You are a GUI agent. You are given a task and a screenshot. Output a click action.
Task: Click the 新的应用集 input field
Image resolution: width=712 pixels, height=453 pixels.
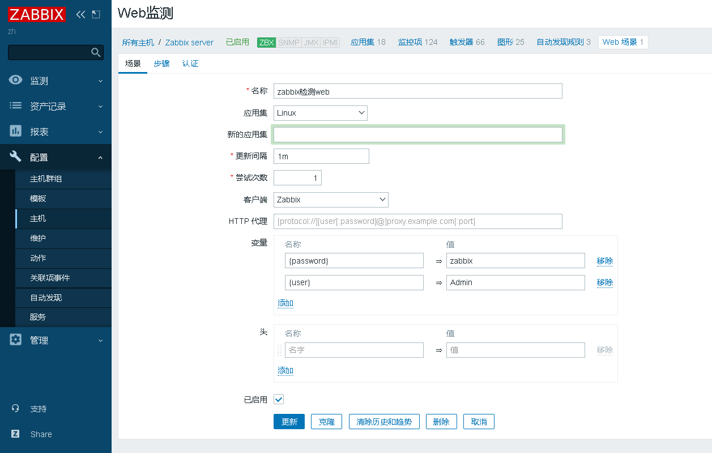[418, 134]
